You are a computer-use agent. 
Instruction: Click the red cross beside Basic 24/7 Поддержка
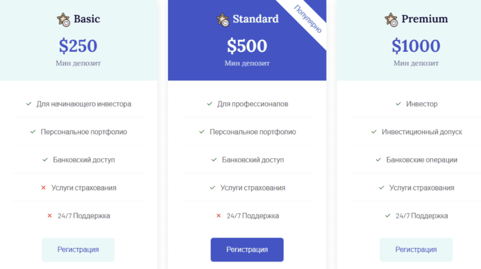tap(50, 216)
